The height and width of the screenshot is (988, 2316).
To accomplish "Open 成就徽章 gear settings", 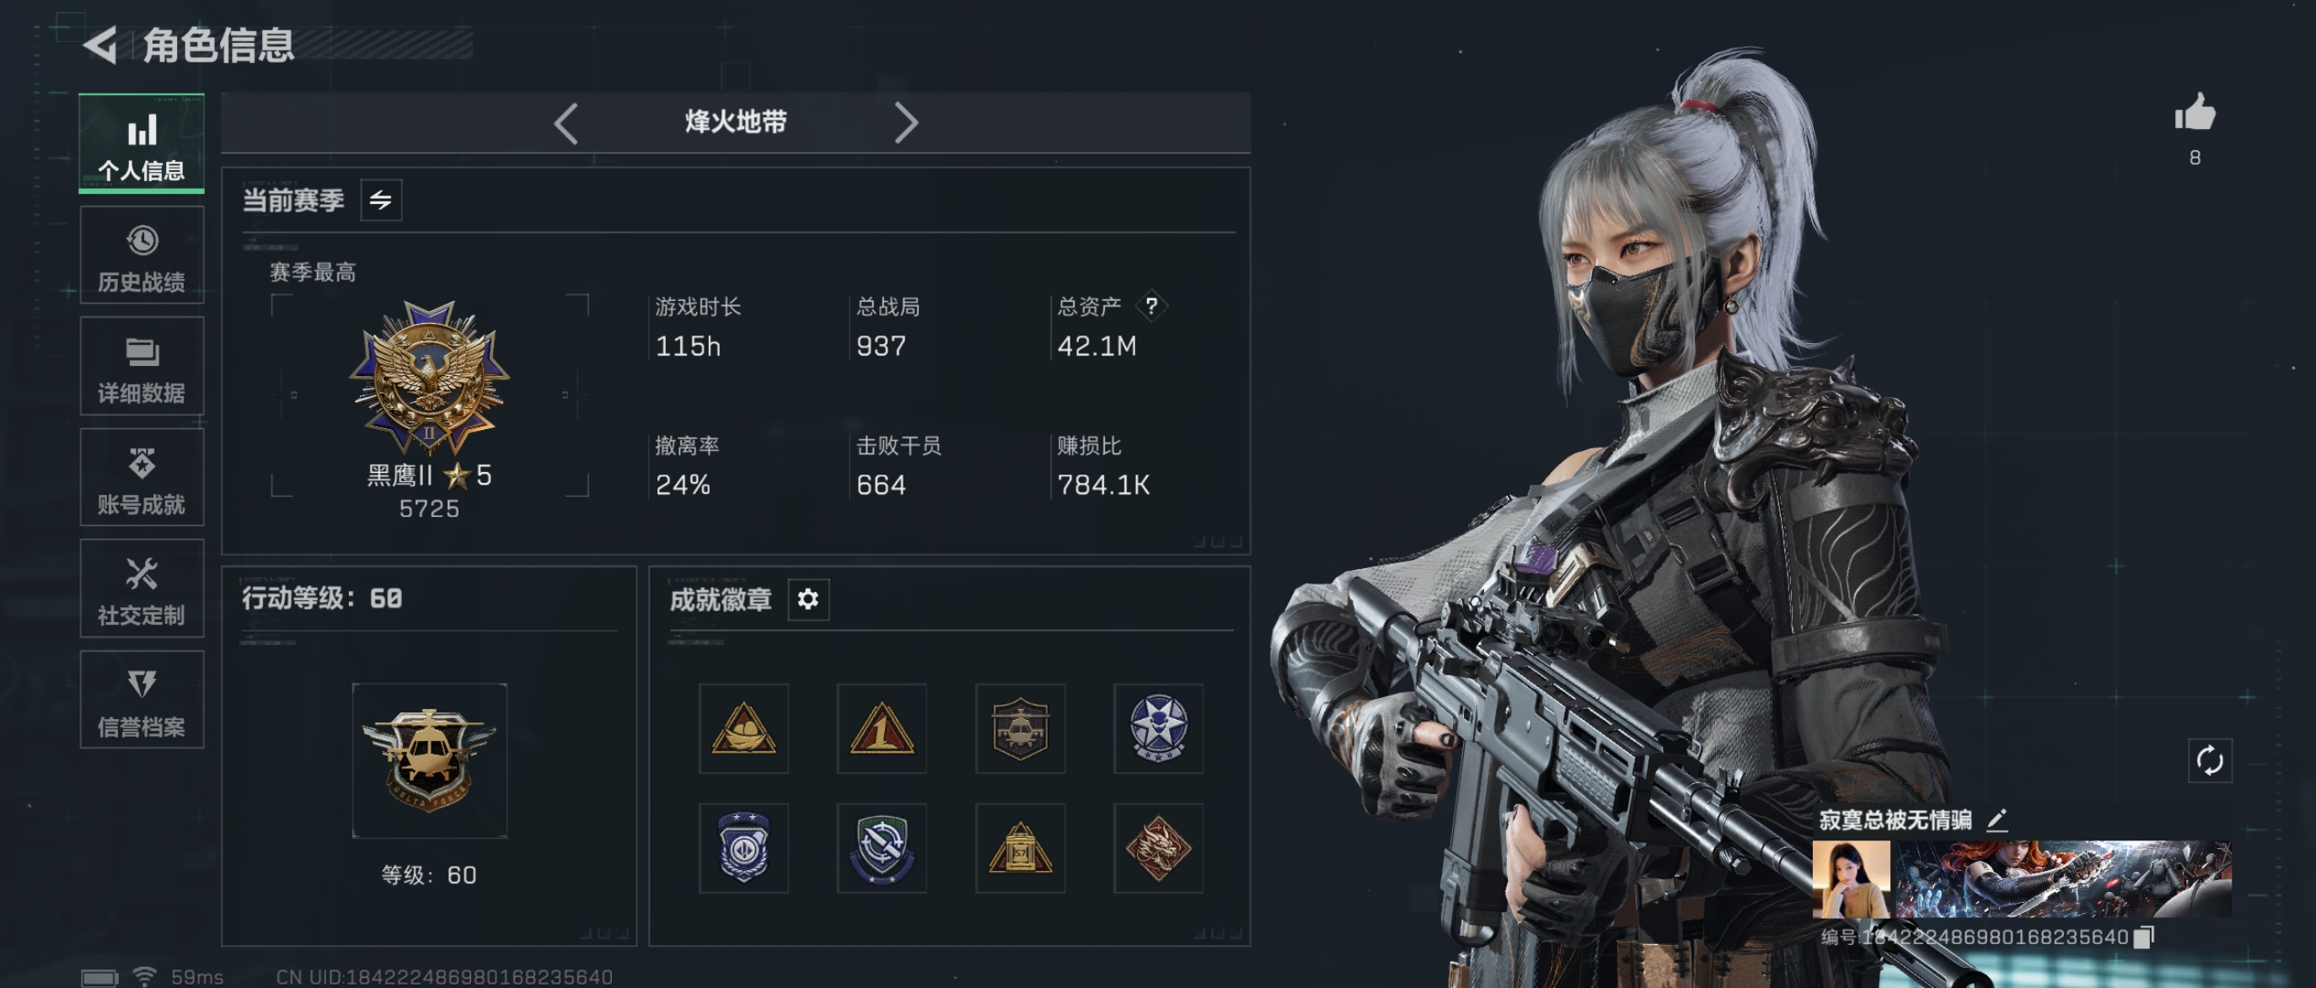I will [808, 599].
